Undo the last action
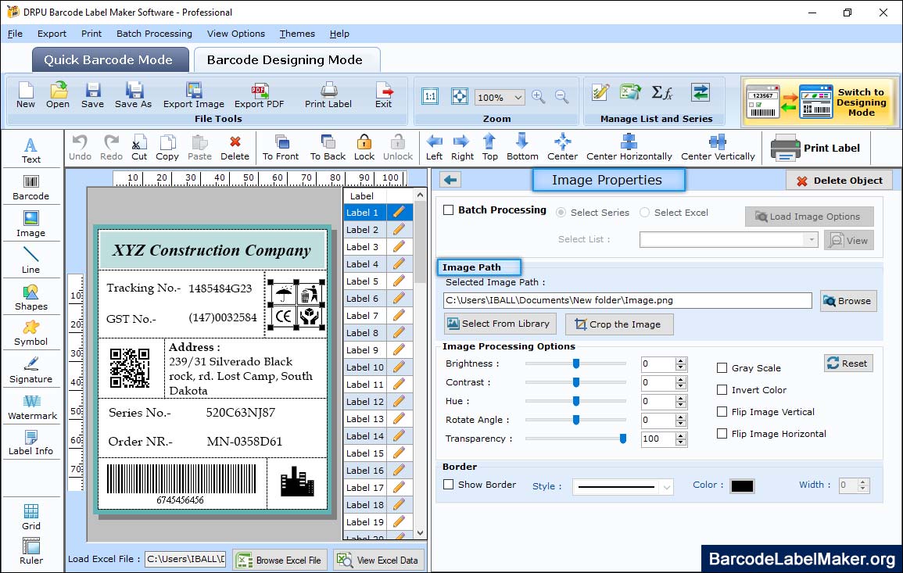The height and width of the screenshot is (573, 903). coord(80,148)
